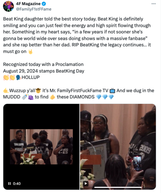
Task: Click the blue verified badge
Action: (44, 4)
